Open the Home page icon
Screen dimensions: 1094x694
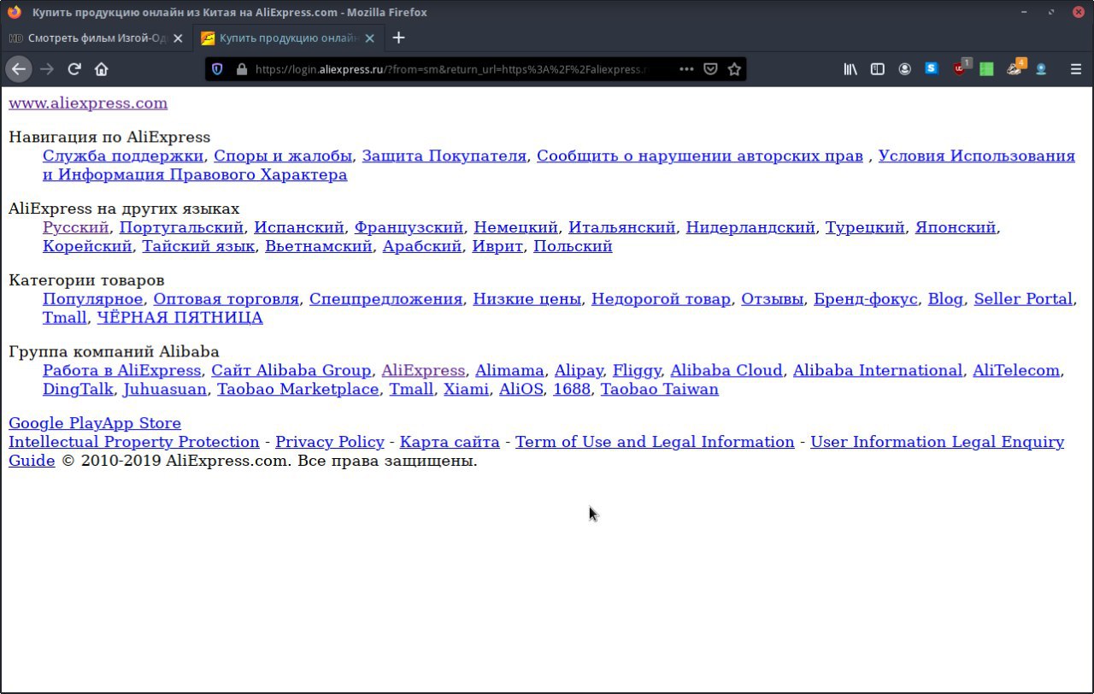101,69
